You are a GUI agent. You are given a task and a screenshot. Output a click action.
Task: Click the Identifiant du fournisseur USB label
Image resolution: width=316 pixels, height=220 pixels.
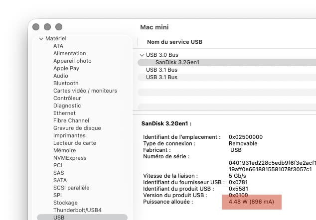[x=183, y=182]
